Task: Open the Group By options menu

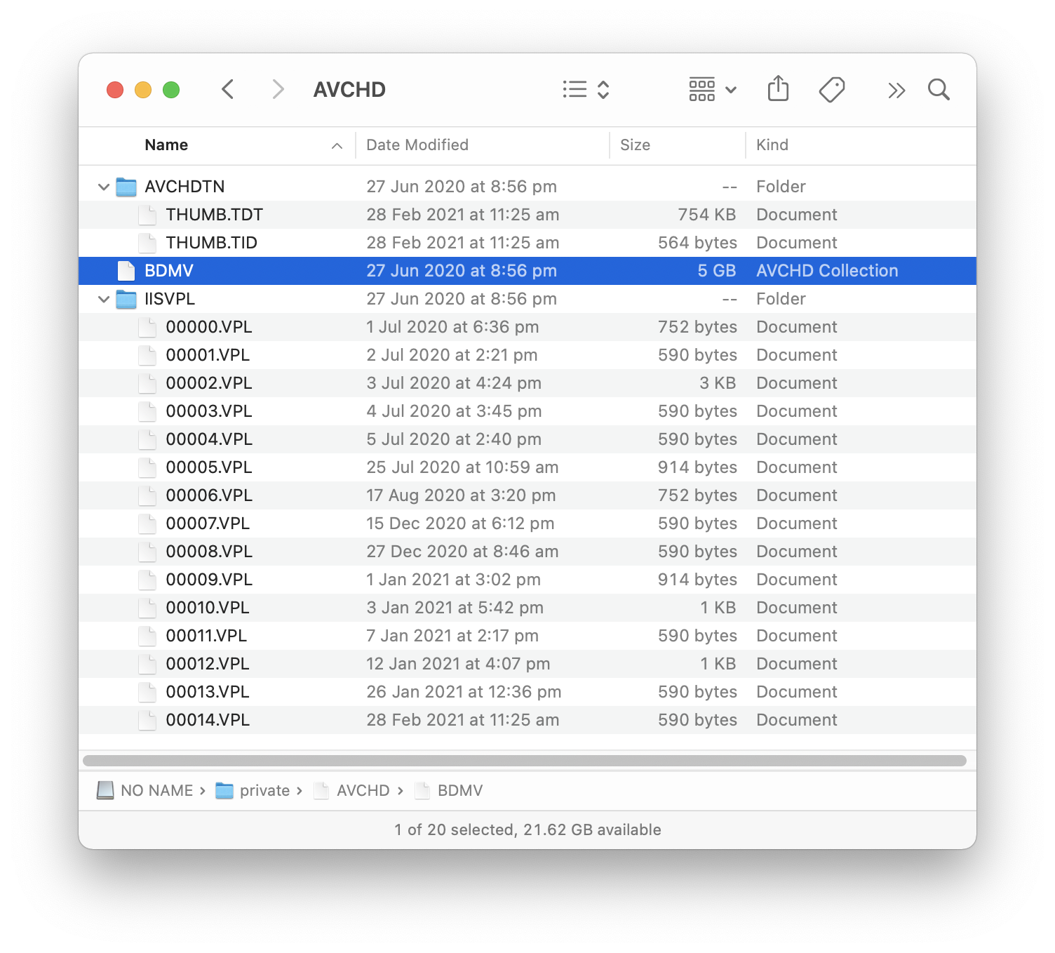Action: pyautogui.click(x=712, y=90)
